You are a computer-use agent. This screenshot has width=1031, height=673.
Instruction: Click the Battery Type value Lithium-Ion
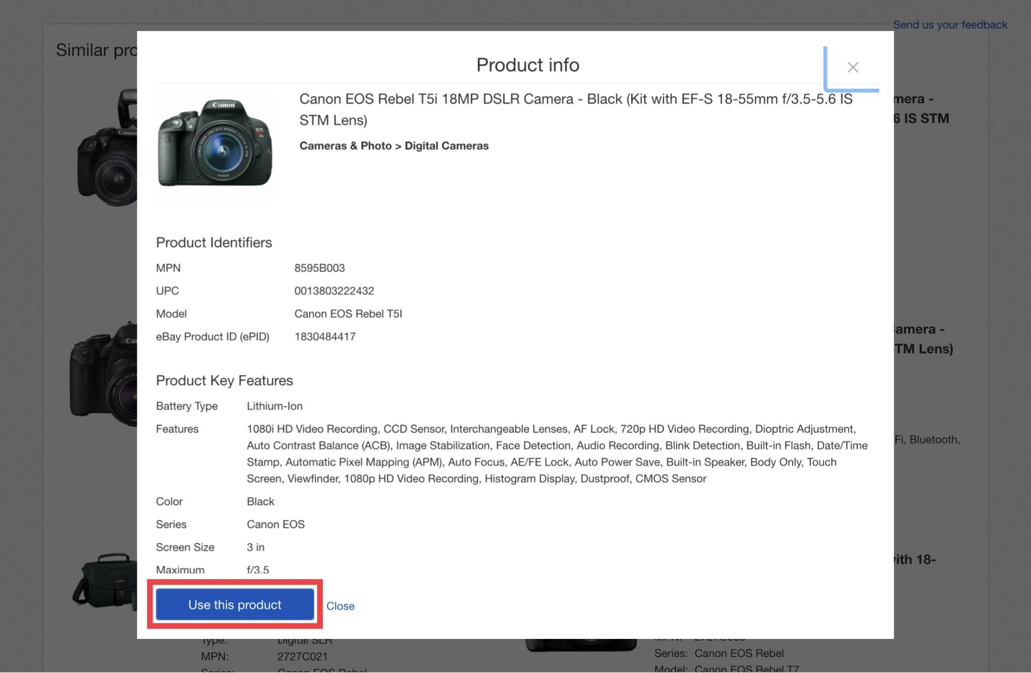[274, 406]
